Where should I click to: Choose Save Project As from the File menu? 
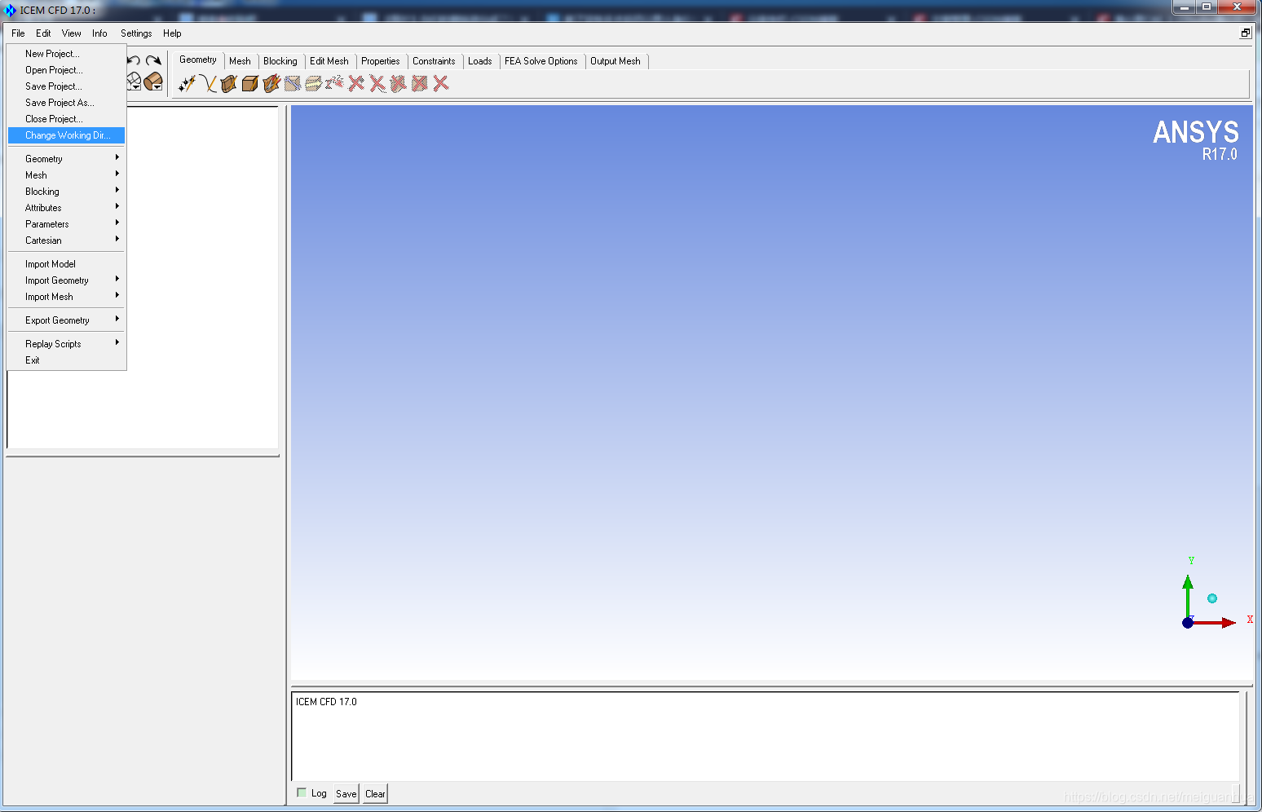click(66, 103)
